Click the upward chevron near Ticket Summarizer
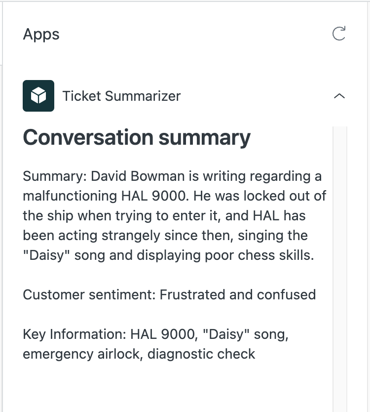Viewport: 370px width, 412px height. pos(339,96)
